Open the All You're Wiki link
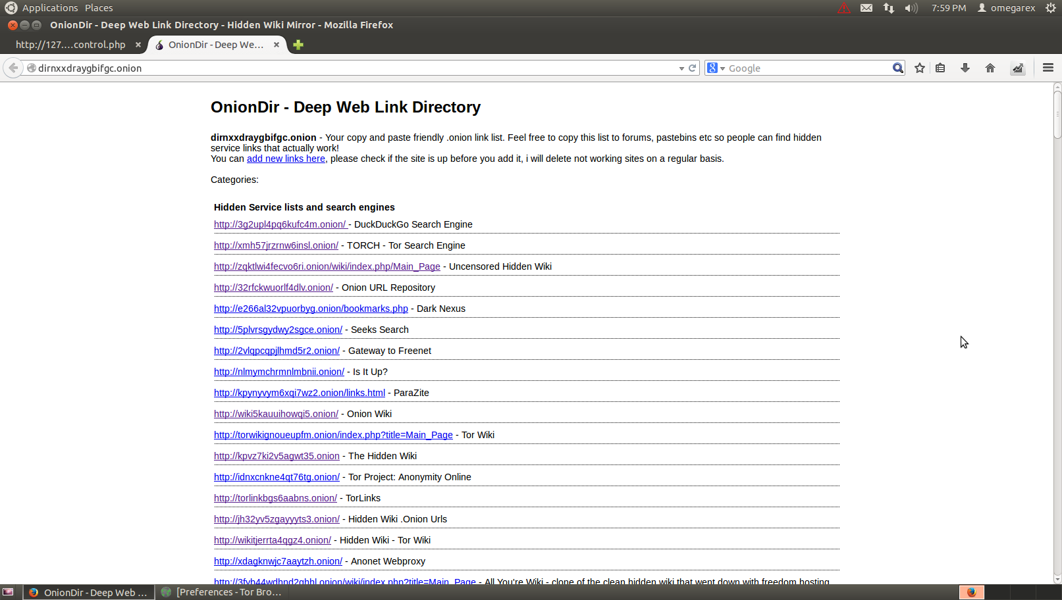The width and height of the screenshot is (1062, 600). [344, 581]
